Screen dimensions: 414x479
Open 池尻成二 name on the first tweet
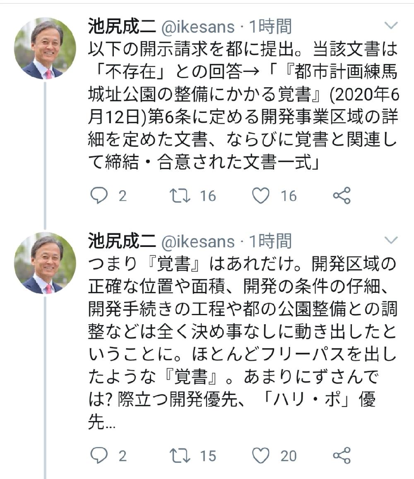122,26
